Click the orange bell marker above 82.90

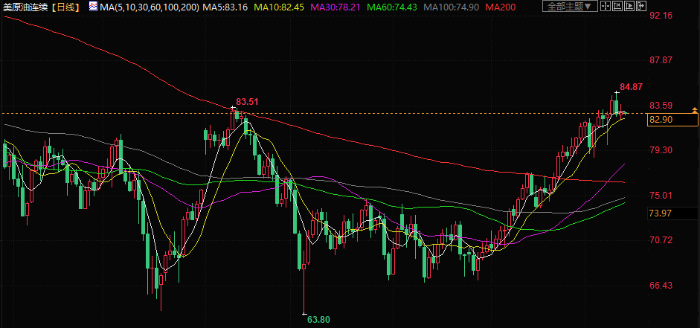[694, 110]
